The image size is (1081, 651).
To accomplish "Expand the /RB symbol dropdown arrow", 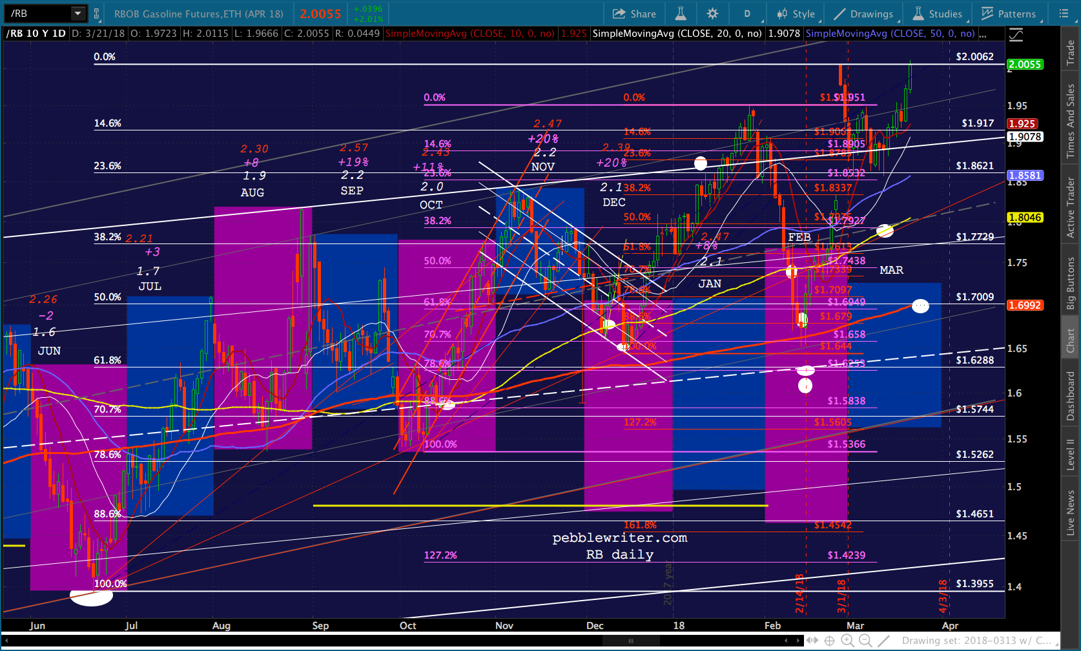I will (x=77, y=14).
